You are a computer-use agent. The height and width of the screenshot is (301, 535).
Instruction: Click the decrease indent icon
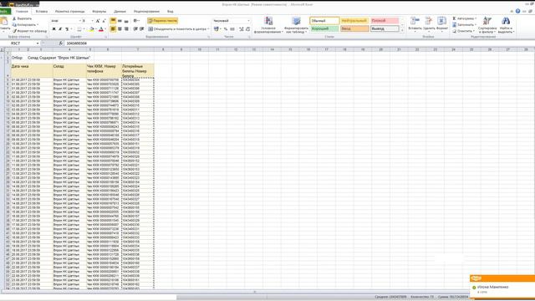[x=135, y=29]
